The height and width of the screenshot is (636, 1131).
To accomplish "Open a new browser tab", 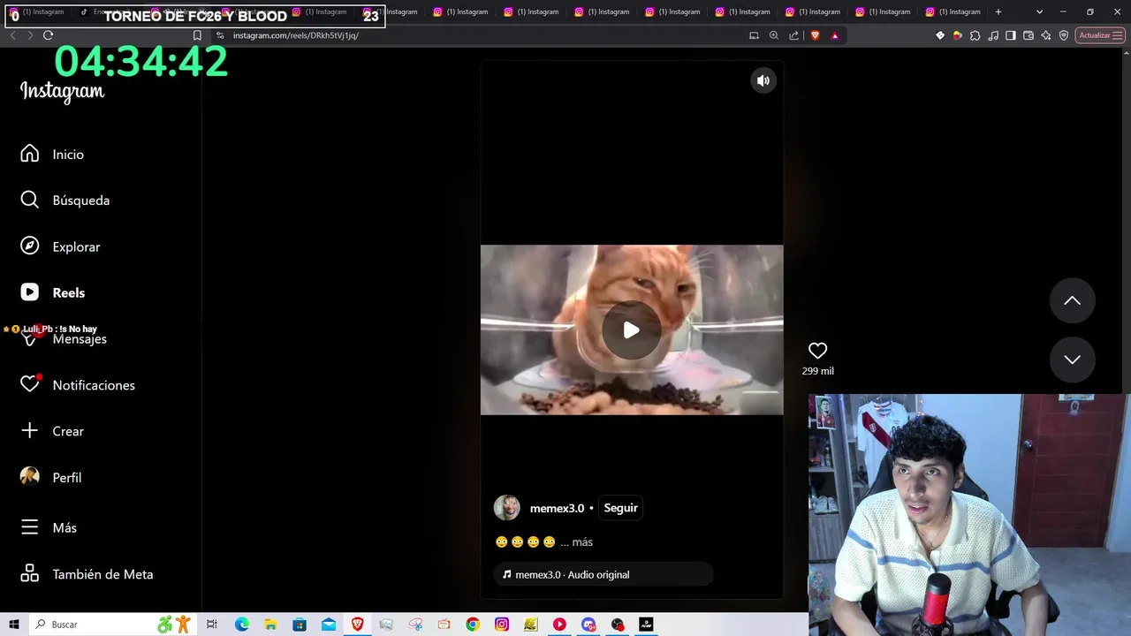I will pyautogui.click(x=998, y=11).
